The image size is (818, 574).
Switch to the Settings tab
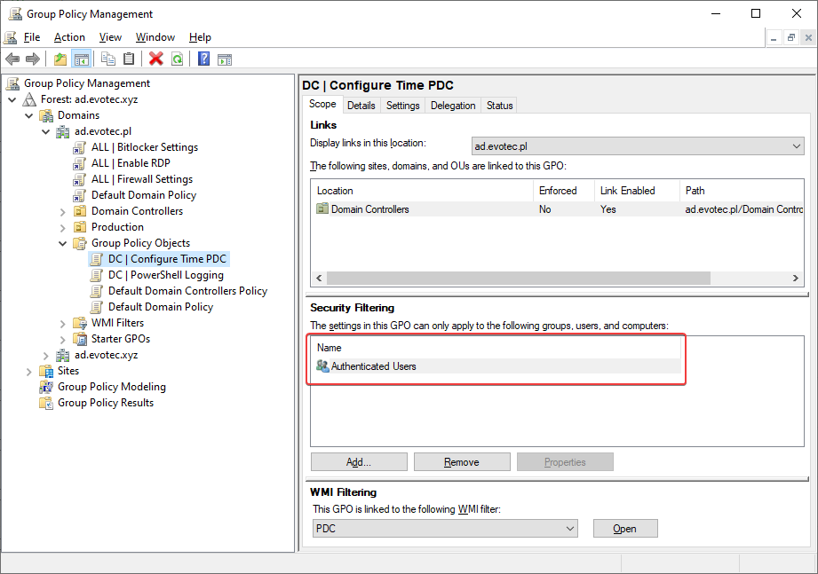[x=402, y=105]
